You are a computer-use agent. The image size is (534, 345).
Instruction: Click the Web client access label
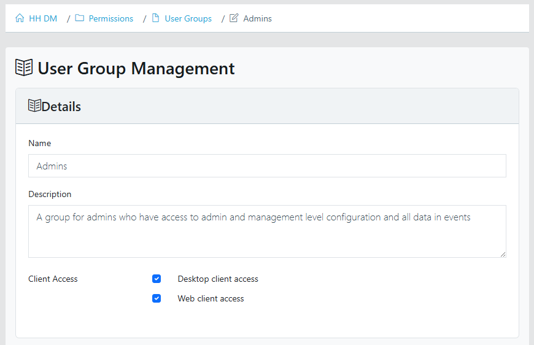[x=211, y=298]
